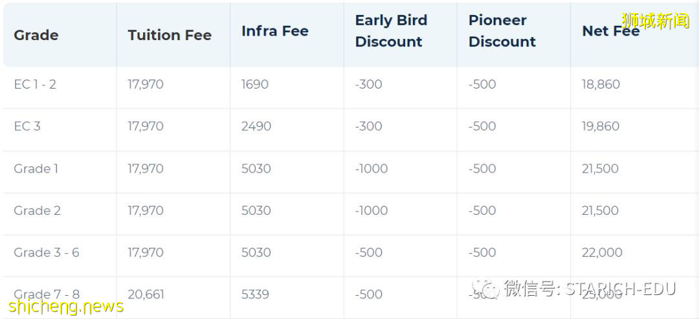The image size is (699, 319).
Task: Click the 1690 infra fee cell
Action: (254, 84)
